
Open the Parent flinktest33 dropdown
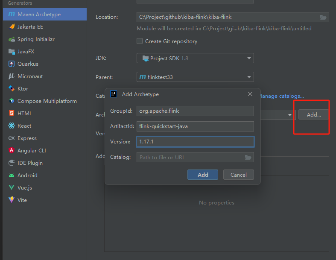pos(195,77)
